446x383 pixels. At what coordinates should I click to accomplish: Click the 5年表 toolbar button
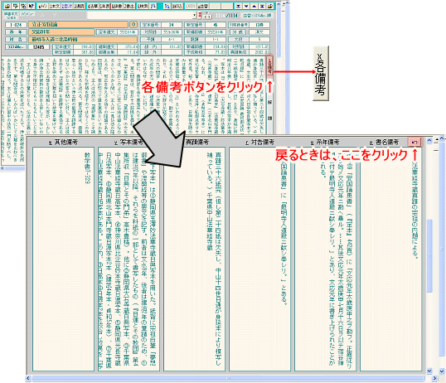[x=104, y=6]
